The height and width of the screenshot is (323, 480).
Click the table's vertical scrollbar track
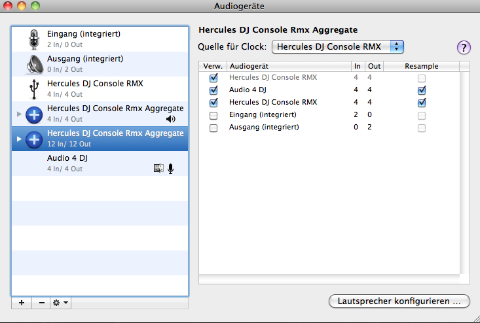[x=464, y=173]
